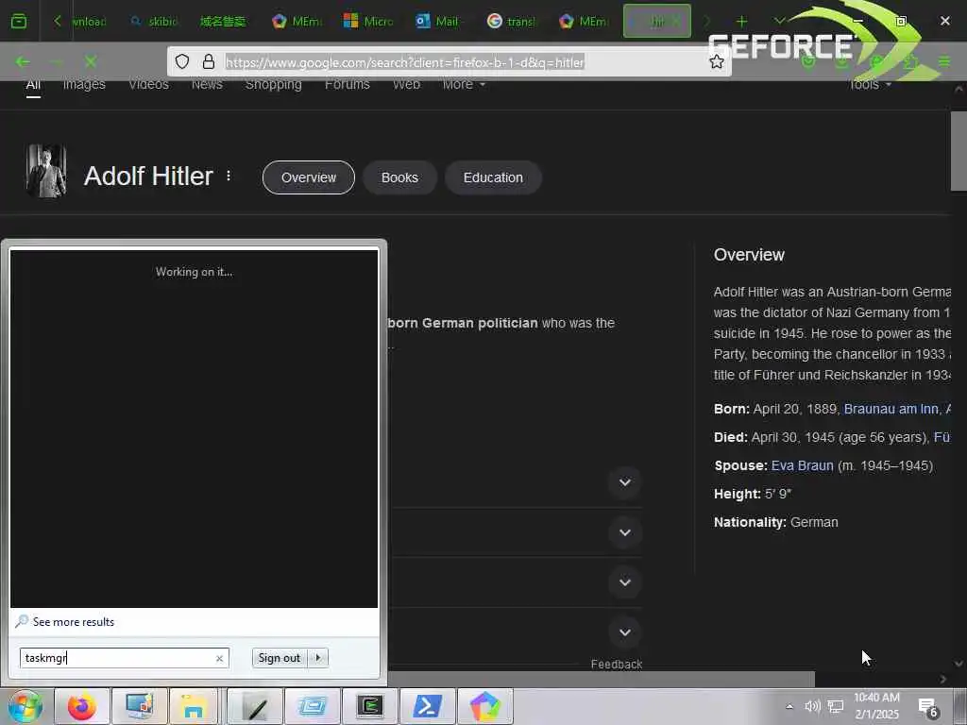Image resolution: width=967 pixels, height=725 pixels.
Task: Select the Education chip
Action: tap(493, 177)
